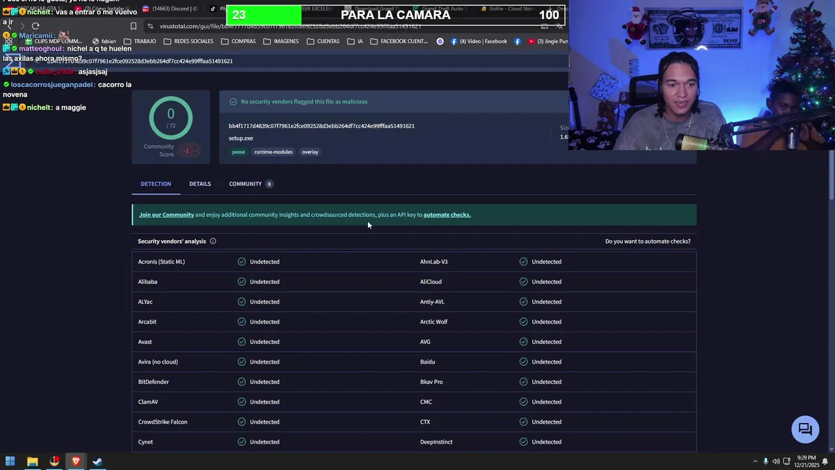This screenshot has height=470, width=835.
Task: Click 'Do you want to automate checks?'
Action: (x=648, y=242)
